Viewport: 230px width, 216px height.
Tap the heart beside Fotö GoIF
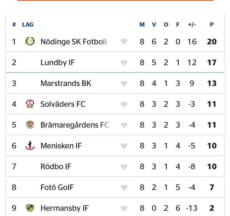pyautogui.click(x=124, y=188)
